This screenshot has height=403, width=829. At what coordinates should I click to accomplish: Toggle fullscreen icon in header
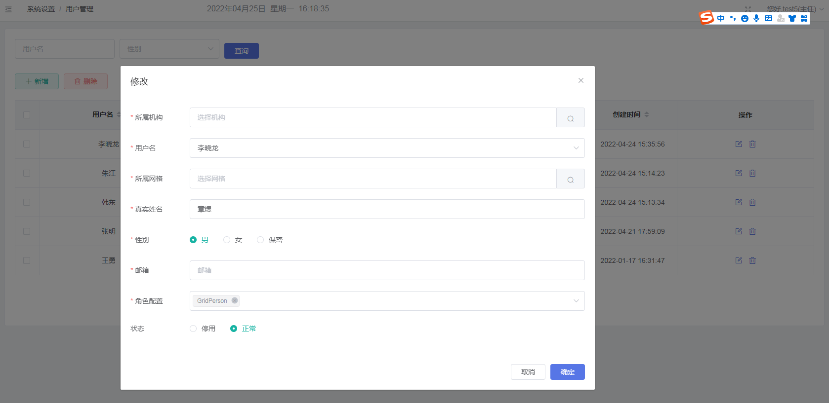pos(748,9)
